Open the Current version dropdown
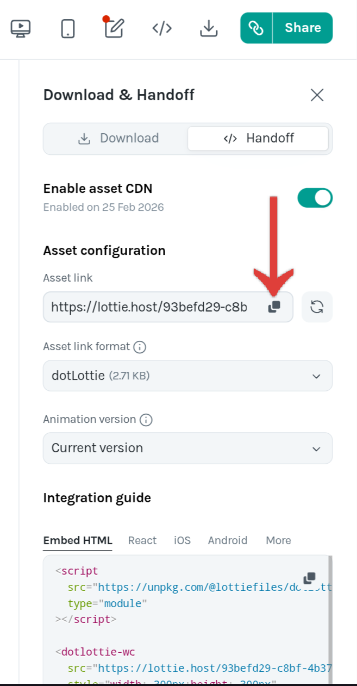Image resolution: width=357 pixels, height=686 pixels. click(187, 448)
